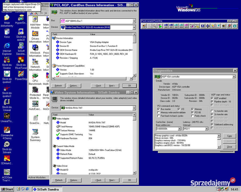
Task: Click the Copy button in Diagnostics
Action: click(x=229, y=136)
